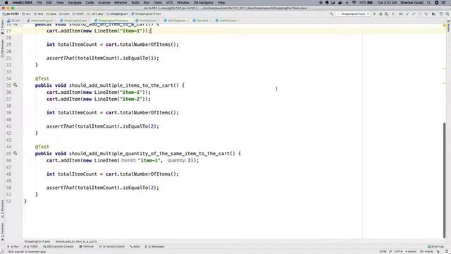Screen dimensions: 451x254
Task: Click the src breadcrumb in navigation bar
Action: click(x=27, y=14)
